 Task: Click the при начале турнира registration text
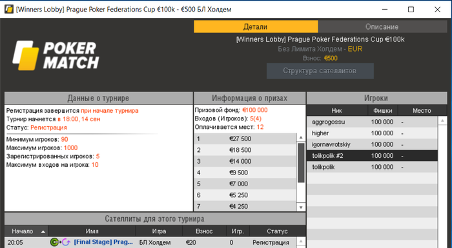[110, 111]
